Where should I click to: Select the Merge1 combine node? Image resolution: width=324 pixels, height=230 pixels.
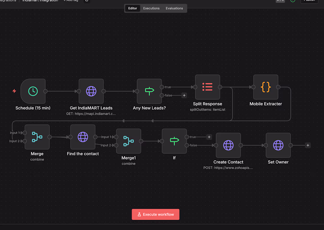[128, 141]
